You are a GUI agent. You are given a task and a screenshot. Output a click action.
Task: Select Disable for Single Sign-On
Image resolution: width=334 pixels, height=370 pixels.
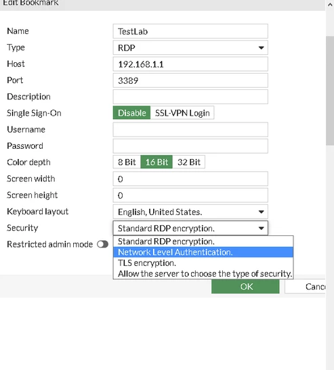click(x=131, y=113)
